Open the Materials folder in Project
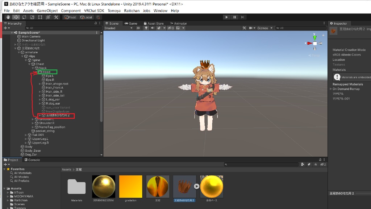371x209 pixels. click(76, 189)
